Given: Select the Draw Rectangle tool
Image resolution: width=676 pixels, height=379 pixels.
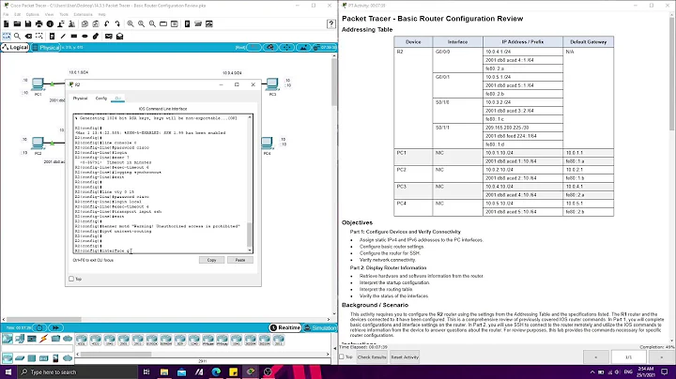Looking at the screenshot, I should pos(74,37).
